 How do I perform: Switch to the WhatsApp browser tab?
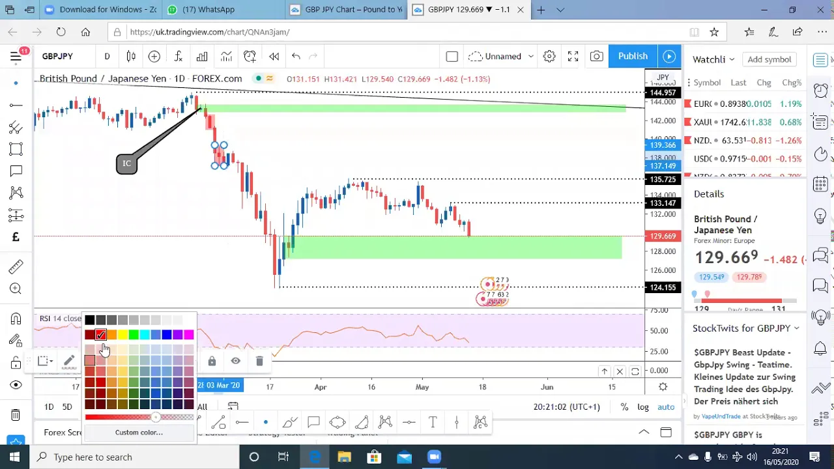tap(222, 10)
